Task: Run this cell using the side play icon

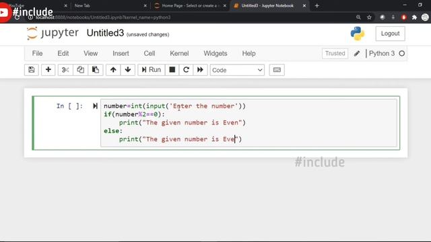Action: click(x=95, y=106)
